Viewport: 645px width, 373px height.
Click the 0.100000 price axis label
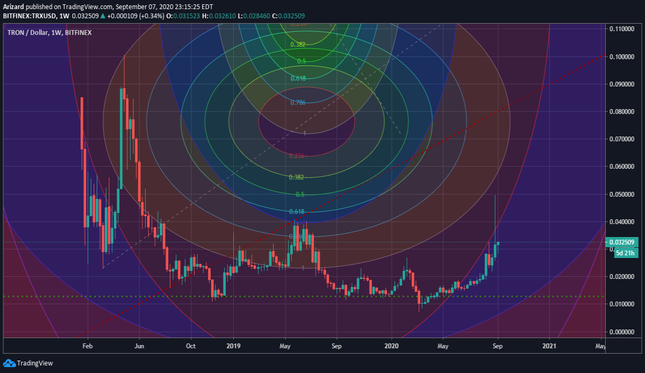point(622,56)
